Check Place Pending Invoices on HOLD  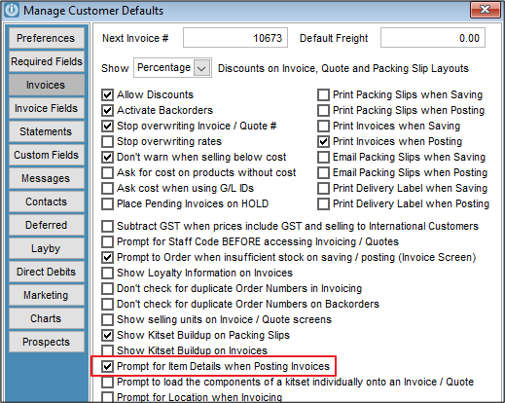pyautogui.click(x=107, y=203)
